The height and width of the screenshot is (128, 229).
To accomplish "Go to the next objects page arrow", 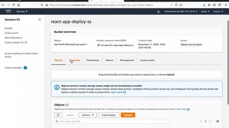I will coord(210,121).
